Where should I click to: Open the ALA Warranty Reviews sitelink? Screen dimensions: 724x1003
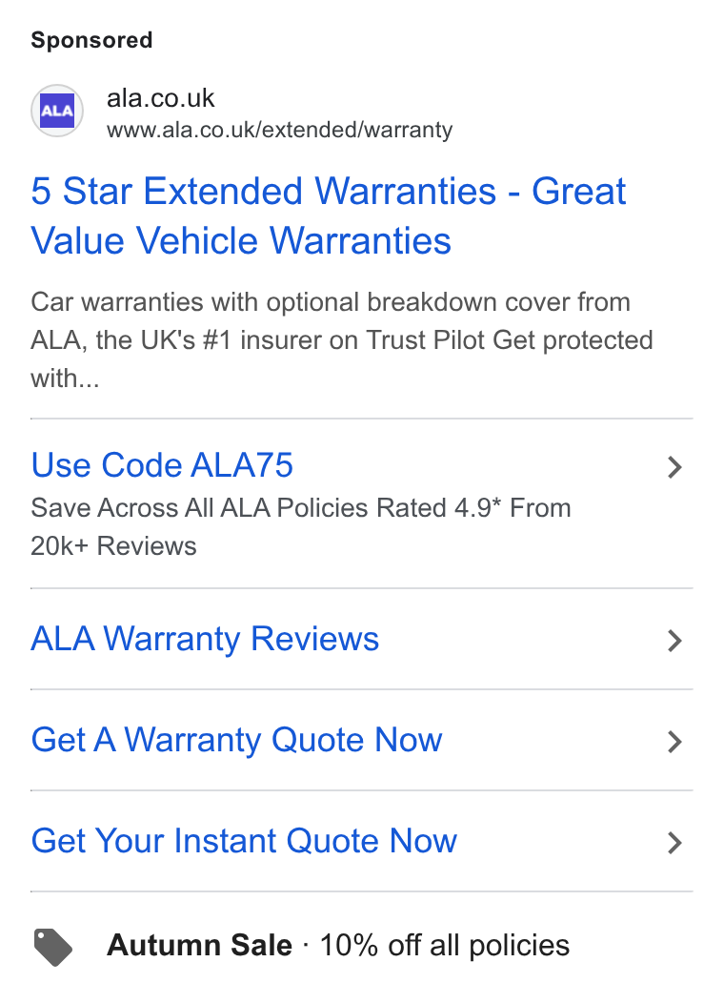(x=205, y=639)
